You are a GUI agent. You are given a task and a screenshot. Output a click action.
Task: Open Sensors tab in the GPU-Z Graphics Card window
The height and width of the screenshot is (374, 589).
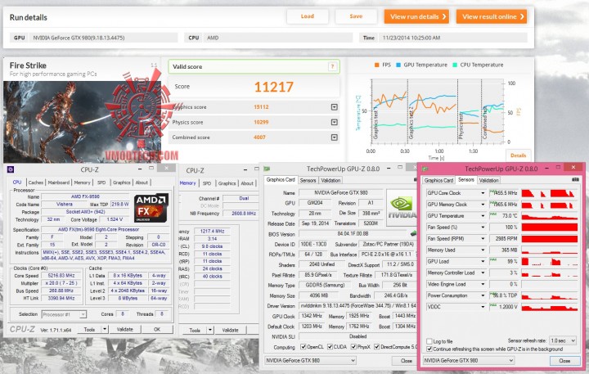308,180
